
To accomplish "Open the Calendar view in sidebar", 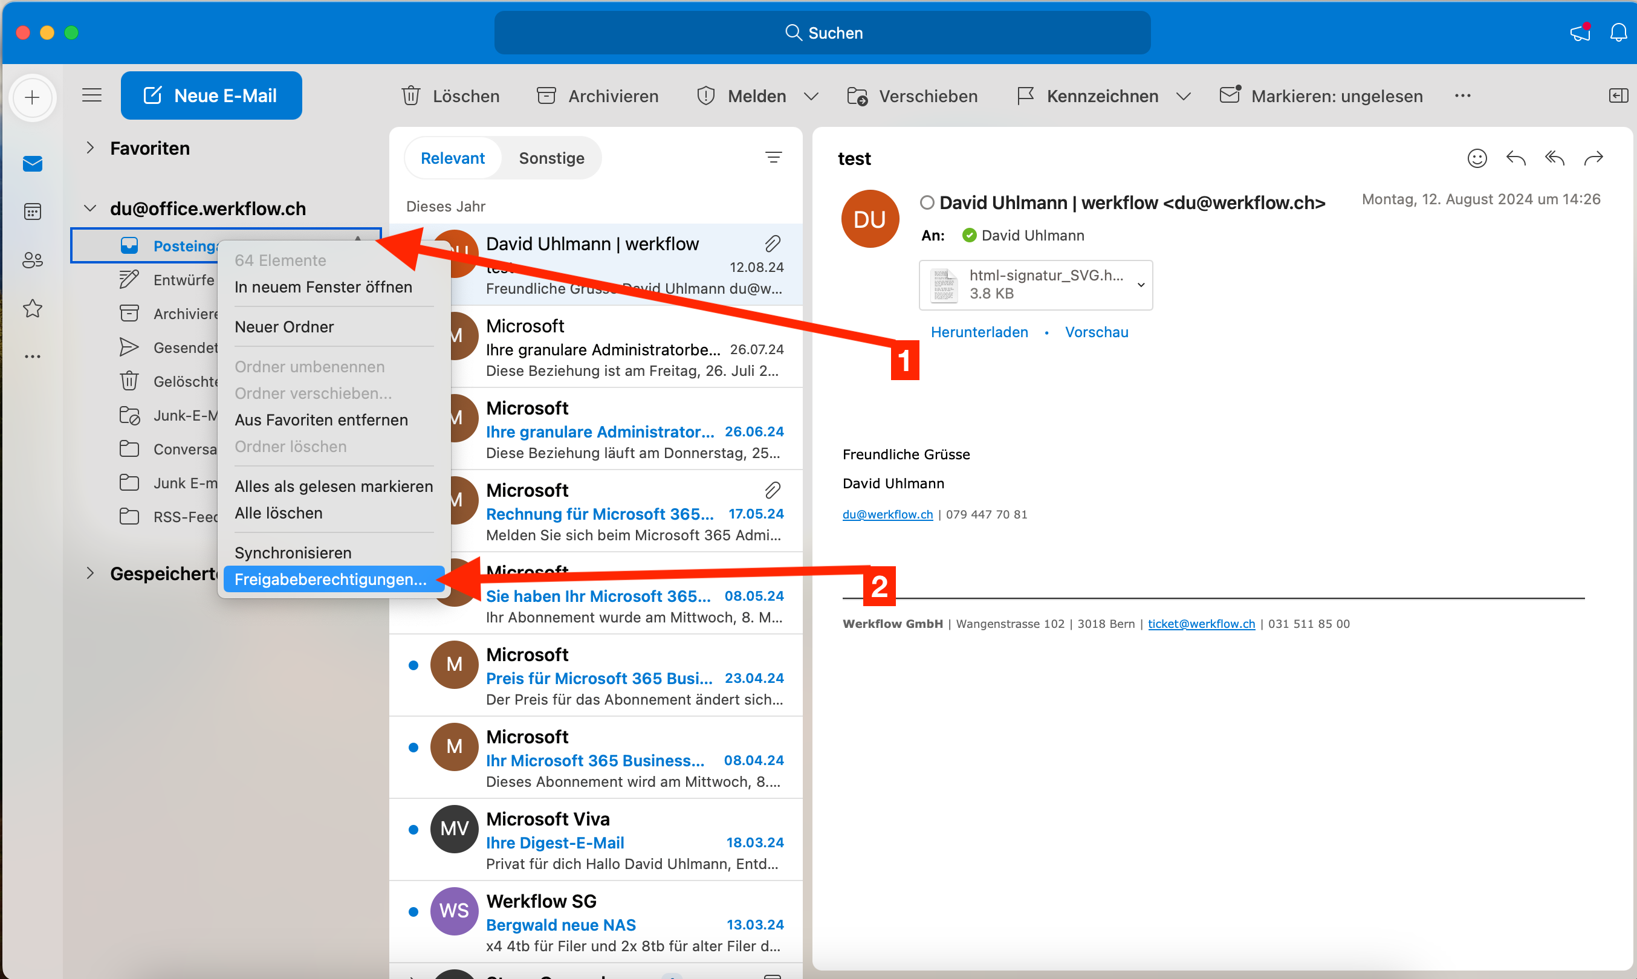I will pos(32,212).
